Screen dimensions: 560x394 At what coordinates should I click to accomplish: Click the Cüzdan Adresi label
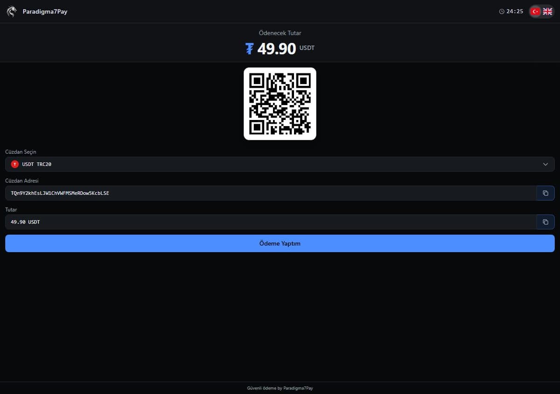22,181
